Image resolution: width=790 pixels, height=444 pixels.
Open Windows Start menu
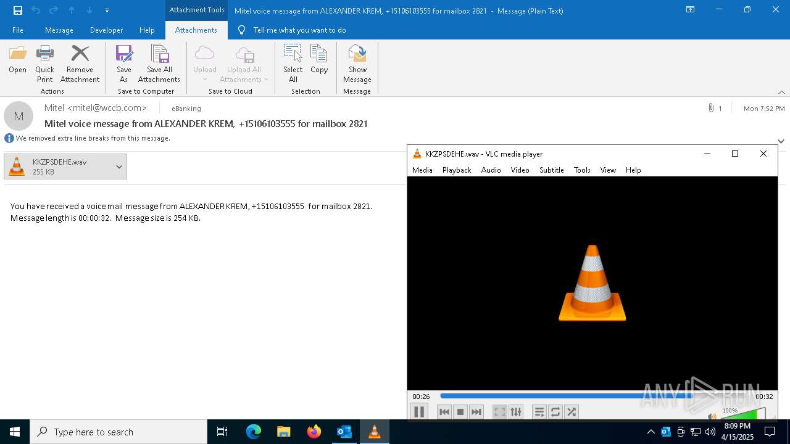[x=15, y=432]
